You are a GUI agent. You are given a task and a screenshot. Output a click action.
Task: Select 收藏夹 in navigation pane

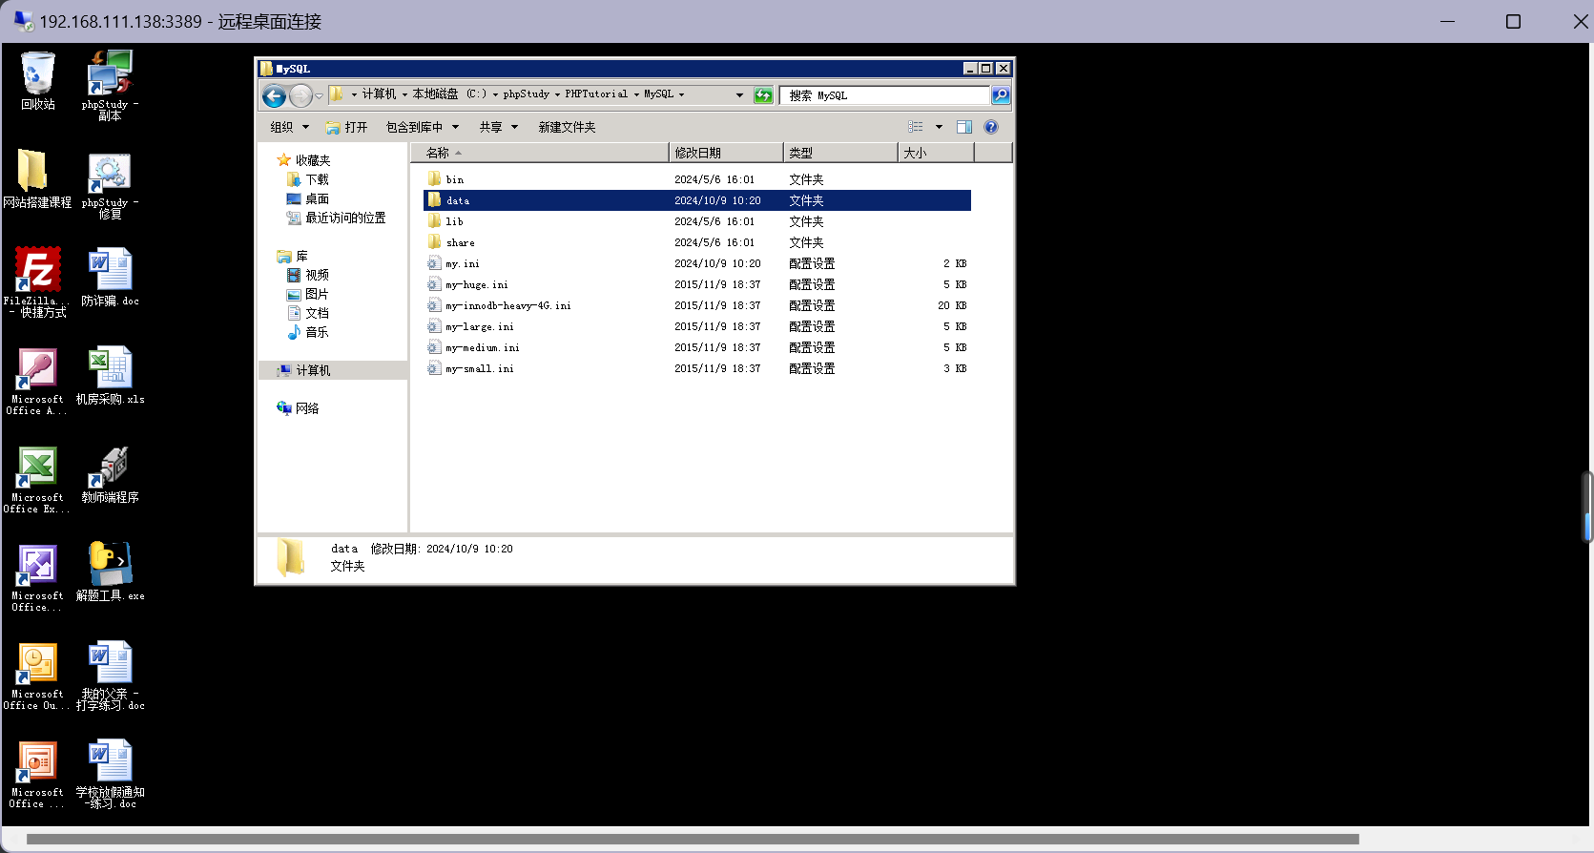[303, 160]
